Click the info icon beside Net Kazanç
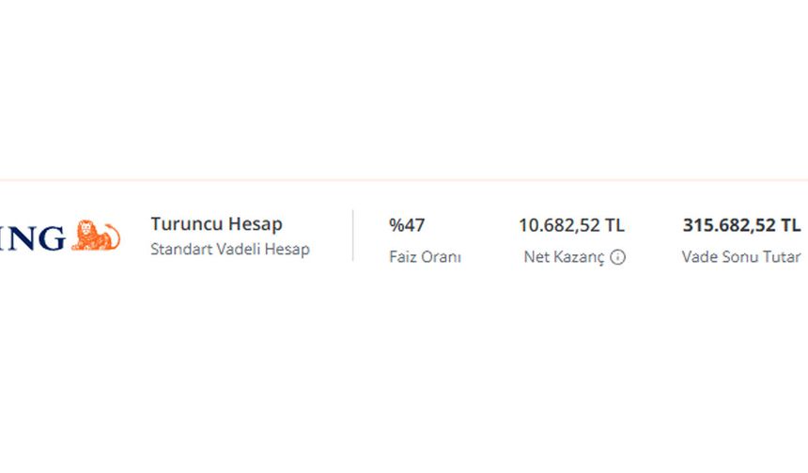The image size is (808, 473). point(617,257)
